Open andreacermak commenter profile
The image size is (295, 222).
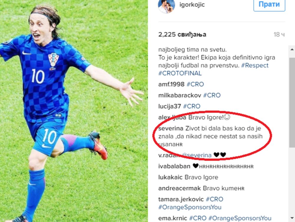click(x=179, y=188)
